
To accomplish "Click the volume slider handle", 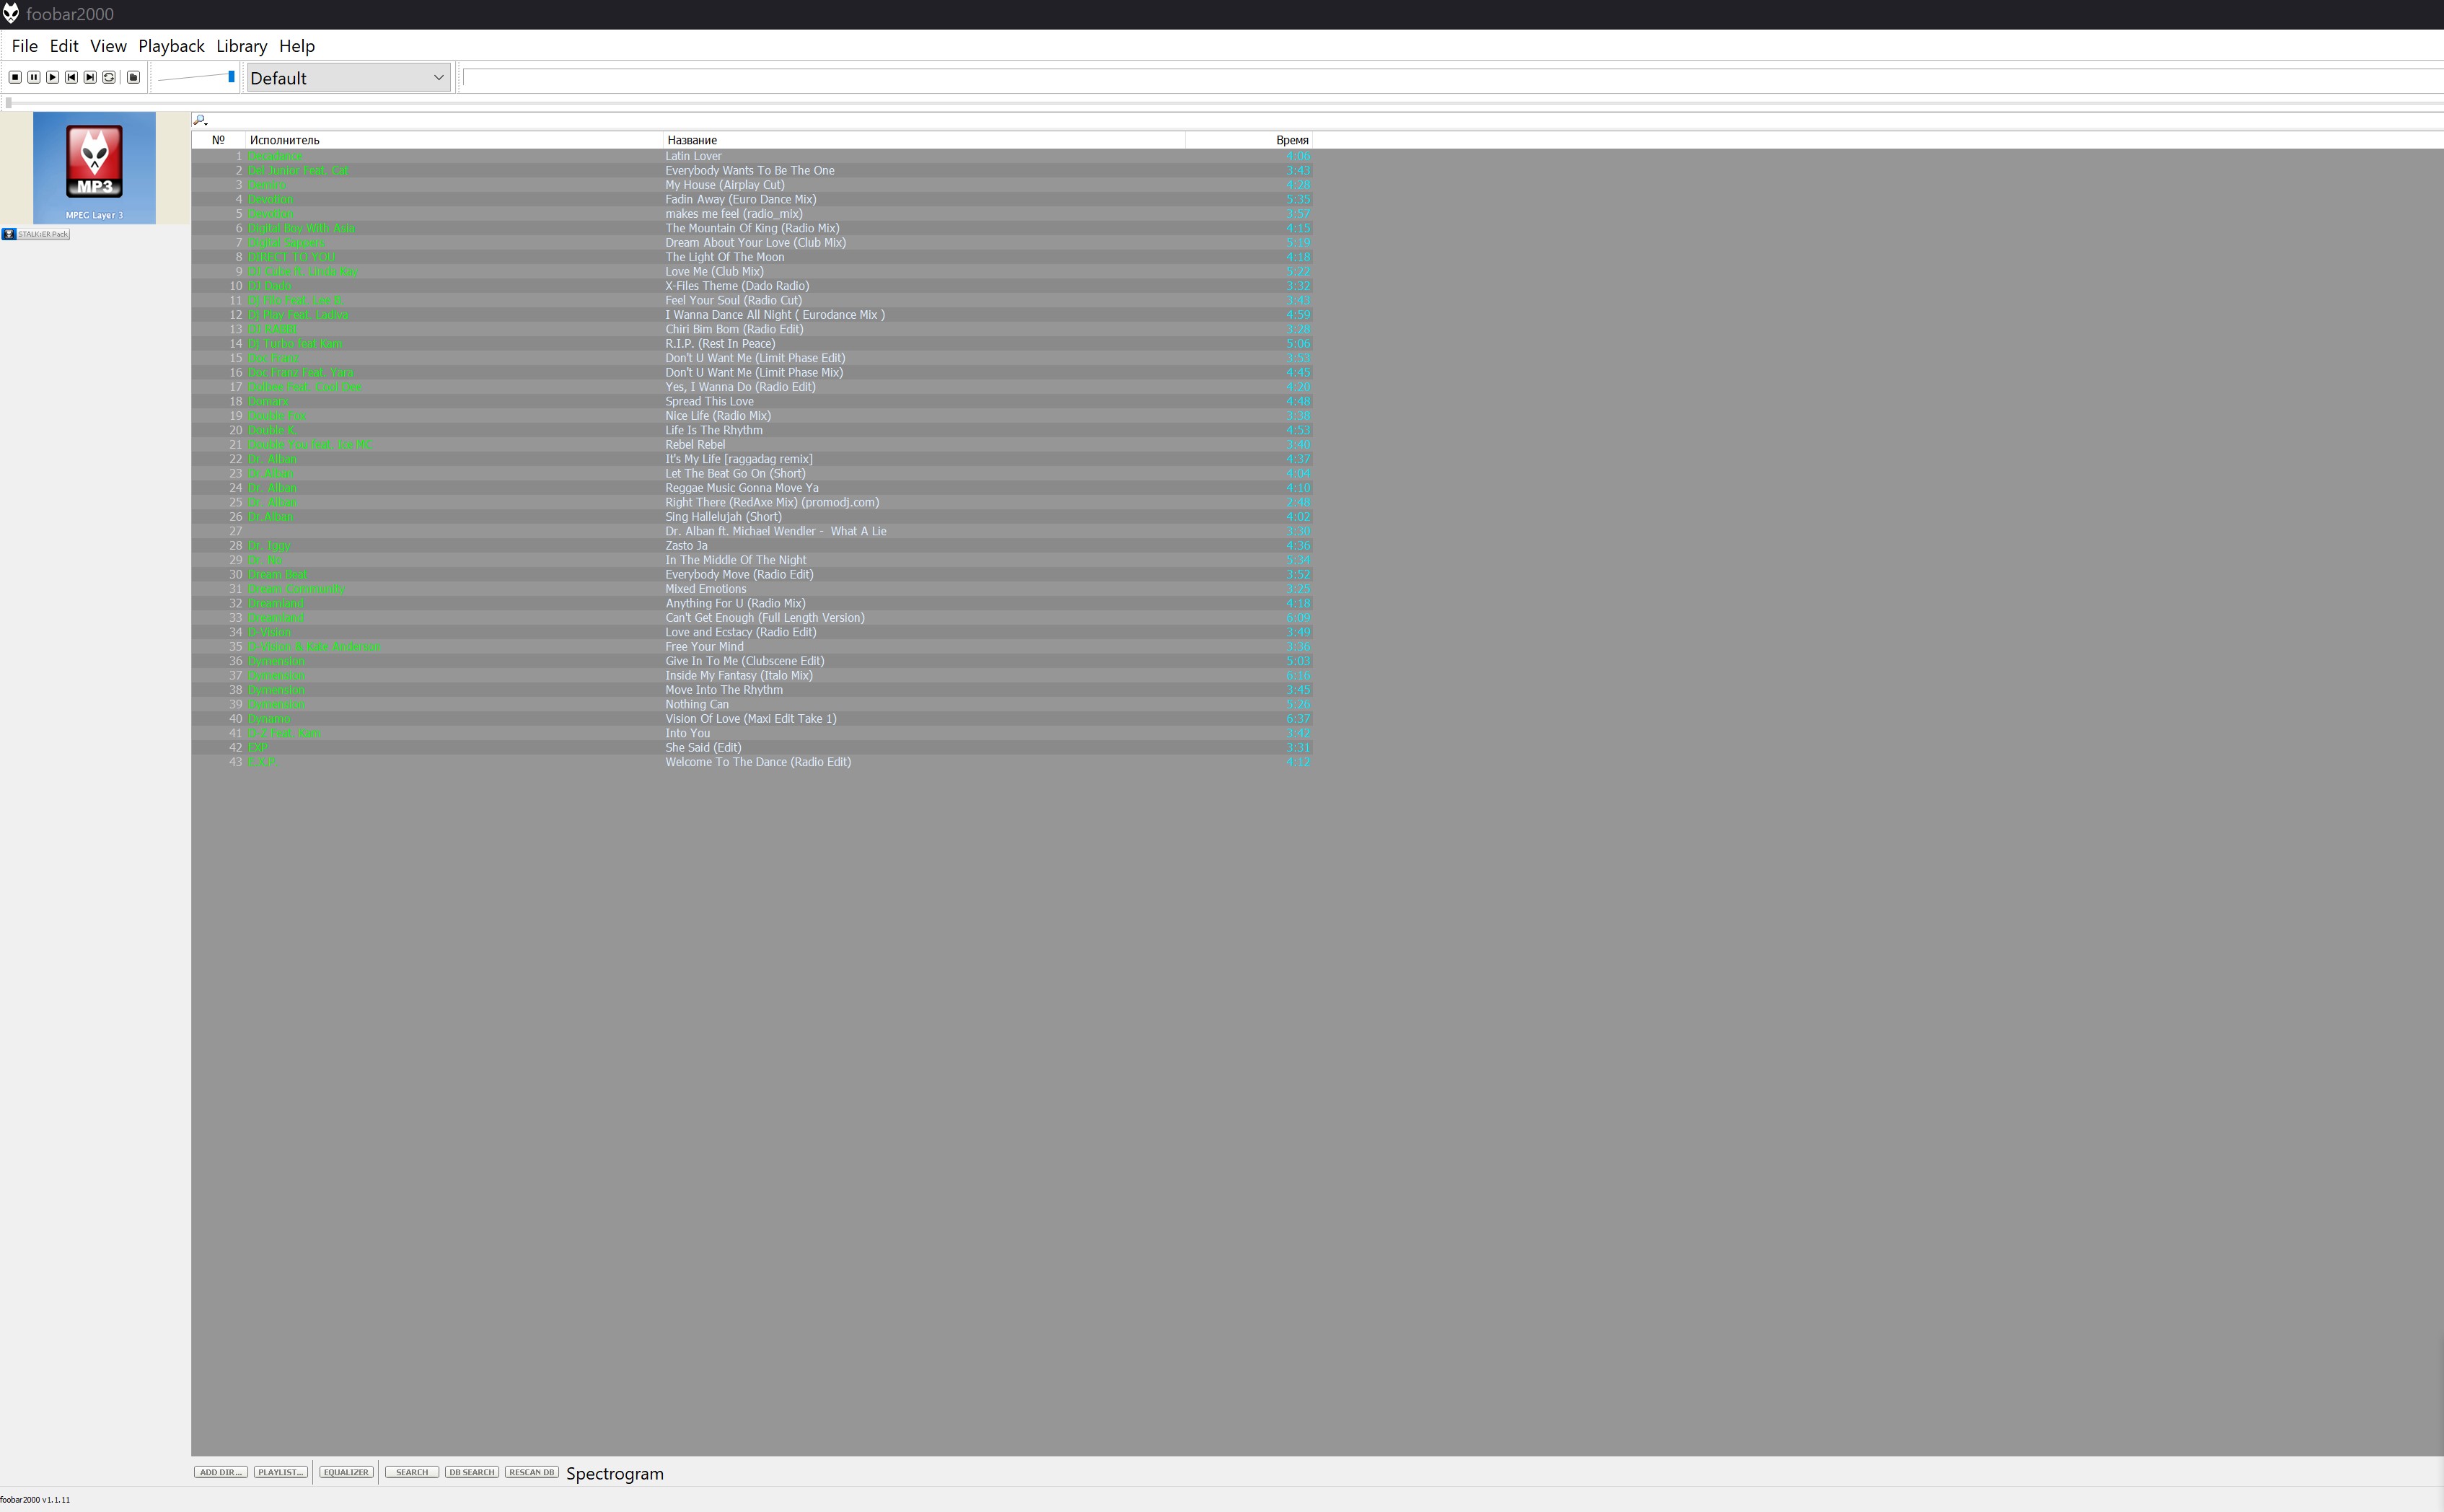I will click(x=231, y=77).
